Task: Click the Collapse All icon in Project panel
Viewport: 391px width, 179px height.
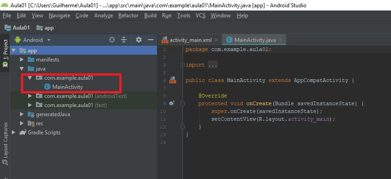Action: 124,40
